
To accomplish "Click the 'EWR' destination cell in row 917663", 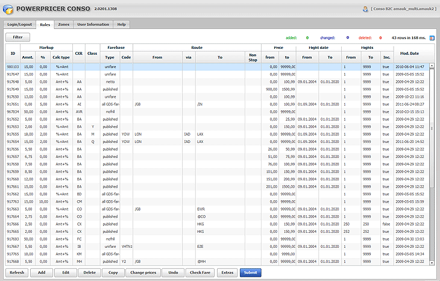I will pos(220,209).
